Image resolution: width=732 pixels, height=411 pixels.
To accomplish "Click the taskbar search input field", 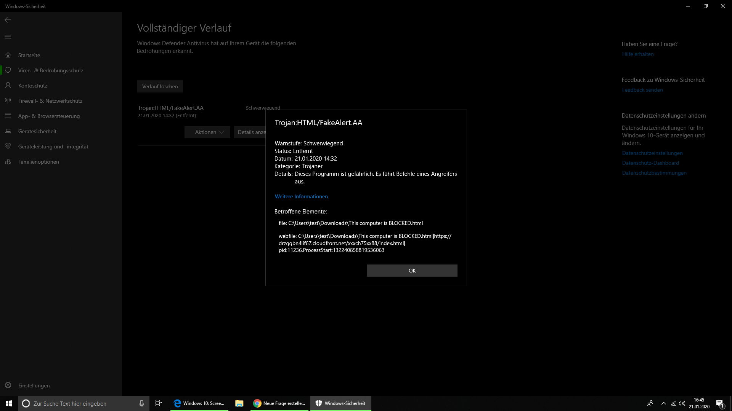I will point(84,403).
